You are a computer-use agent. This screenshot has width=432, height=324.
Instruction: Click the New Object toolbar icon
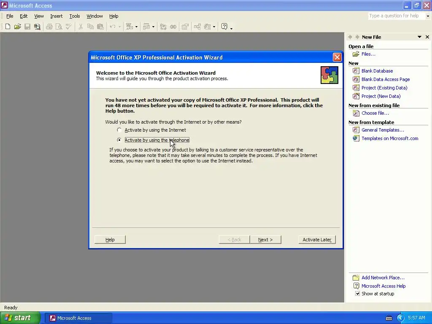coord(207,27)
